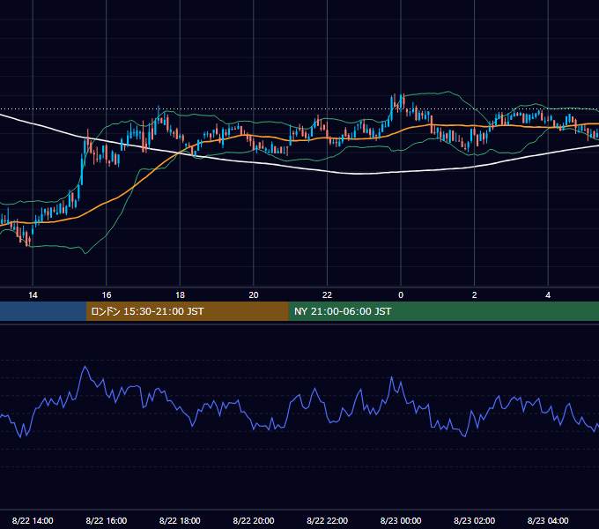Click the 8/22 20:00 time label
Screen dimensions: 599x529
(254, 520)
